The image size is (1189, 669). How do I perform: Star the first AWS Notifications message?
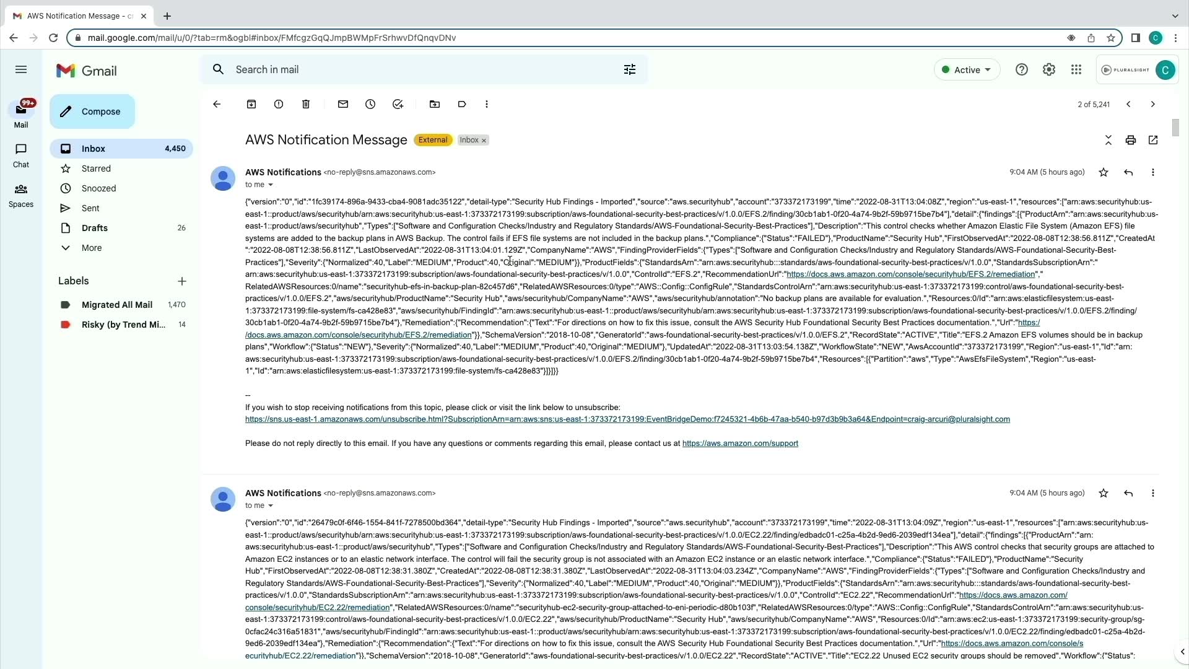pos(1104,172)
